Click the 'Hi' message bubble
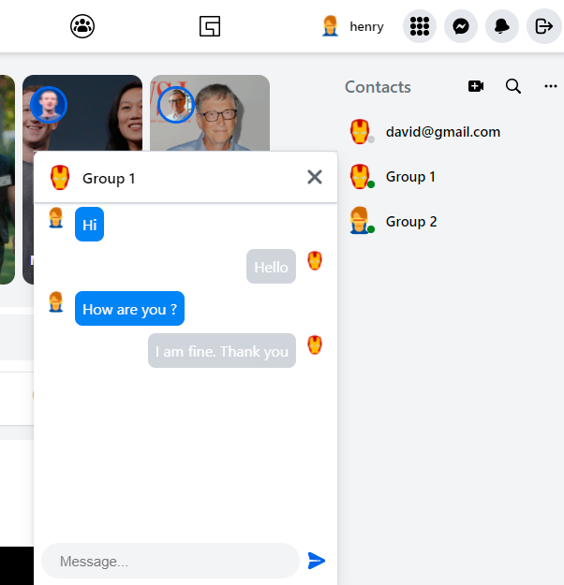This screenshot has width=564, height=585. coord(89,225)
